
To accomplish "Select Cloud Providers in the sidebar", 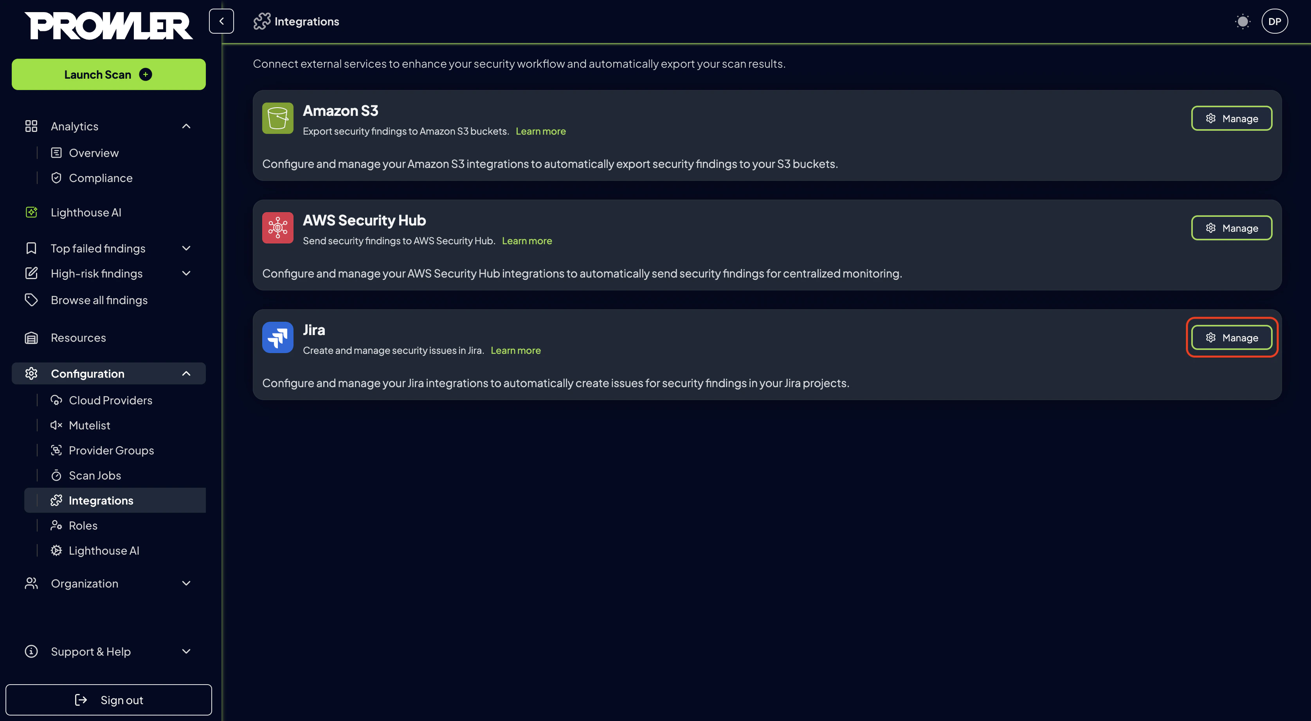I will point(110,400).
